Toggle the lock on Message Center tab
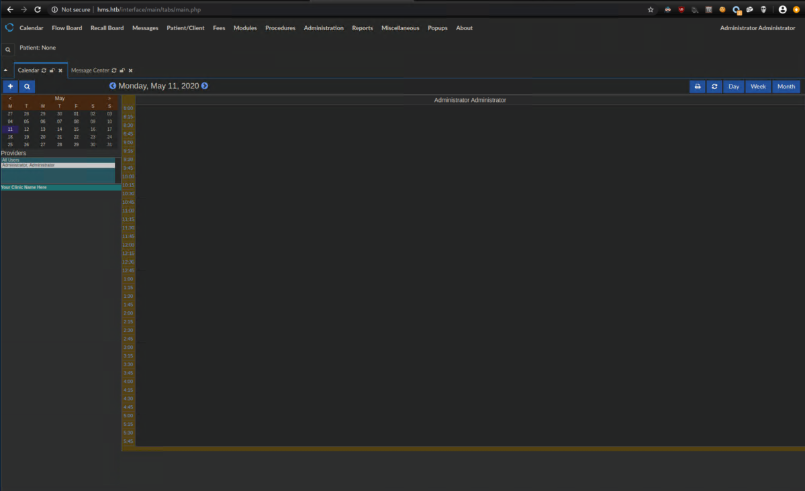 [122, 70]
